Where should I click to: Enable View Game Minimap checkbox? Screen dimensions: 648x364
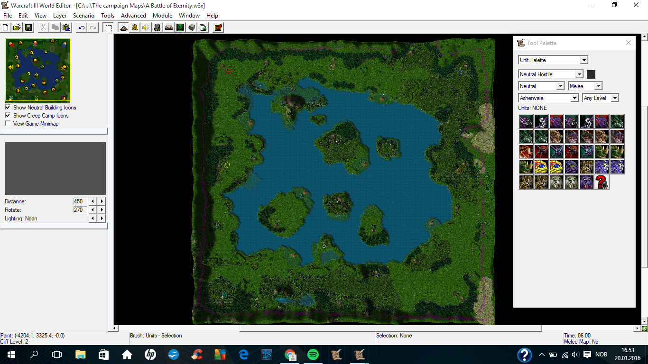8,124
